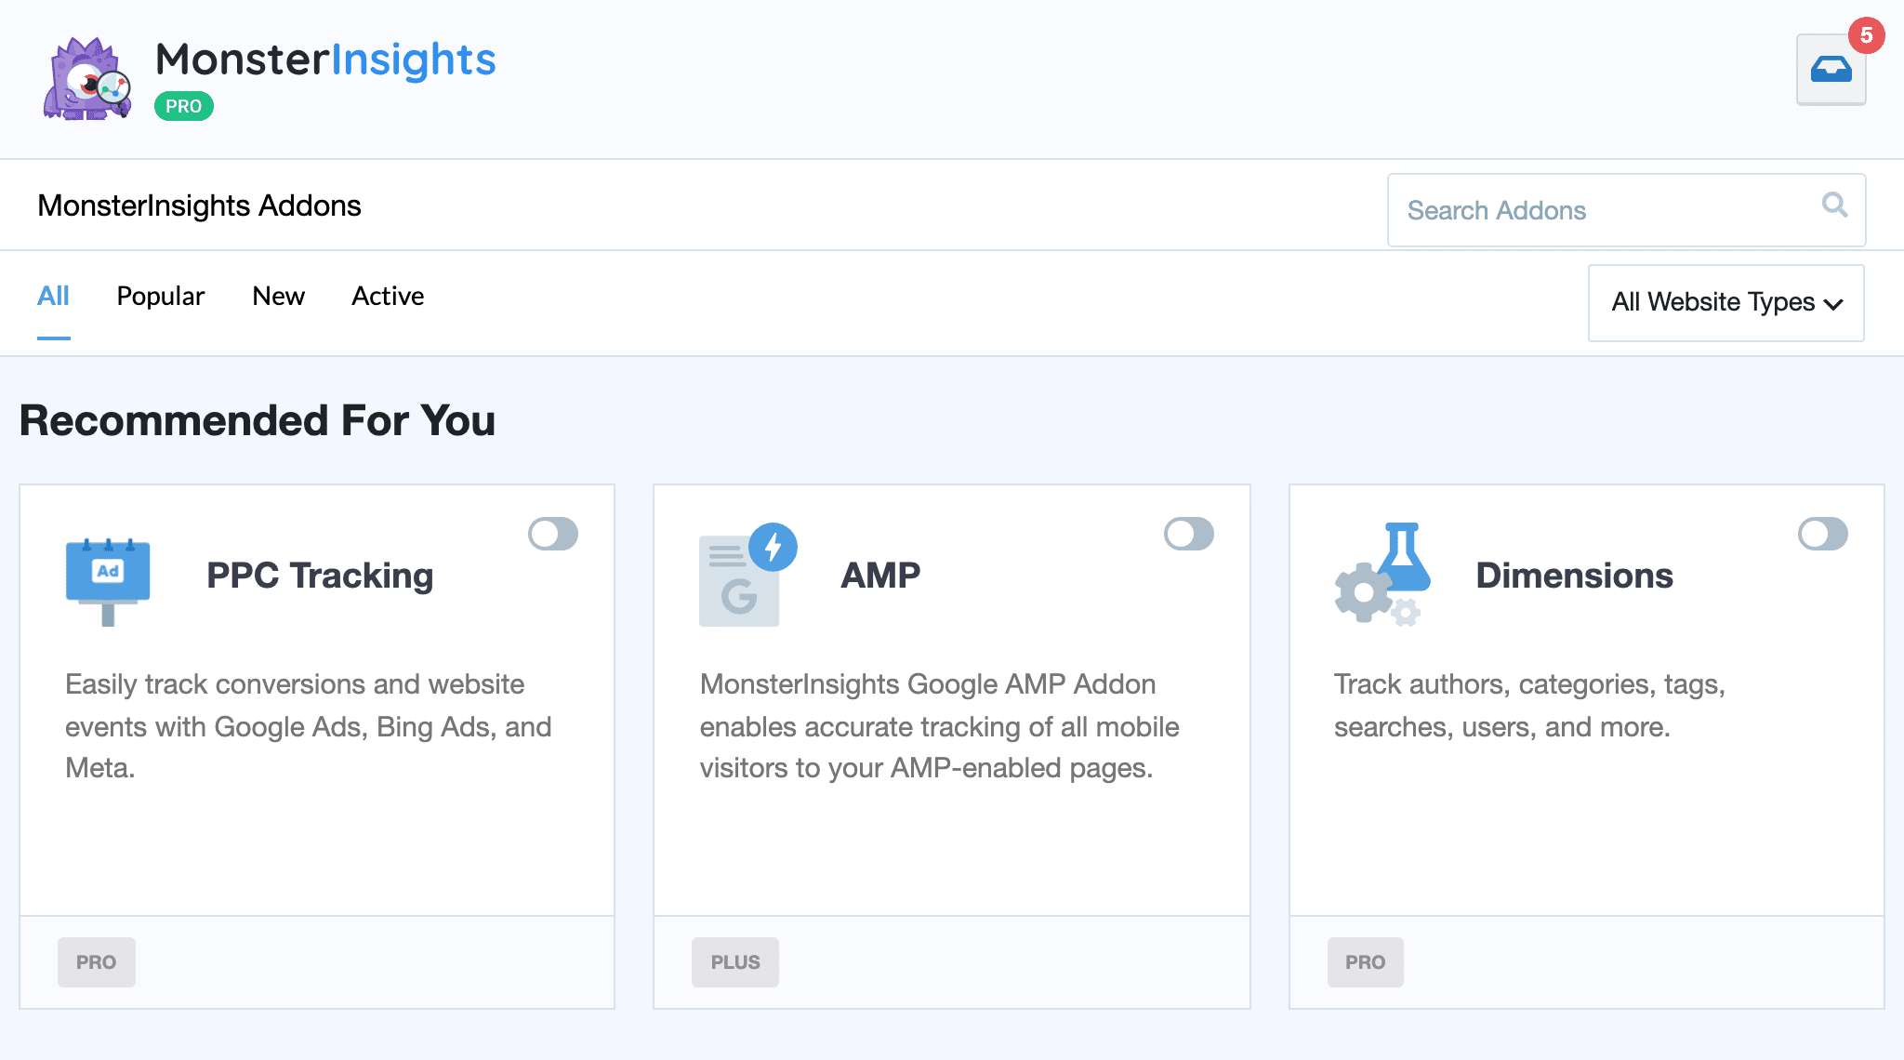1904x1060 pixels.
Task: Enable the Dimensions addon toggle
Action: [1823, 534]
